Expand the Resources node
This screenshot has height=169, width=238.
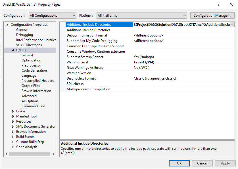(13, 121)
